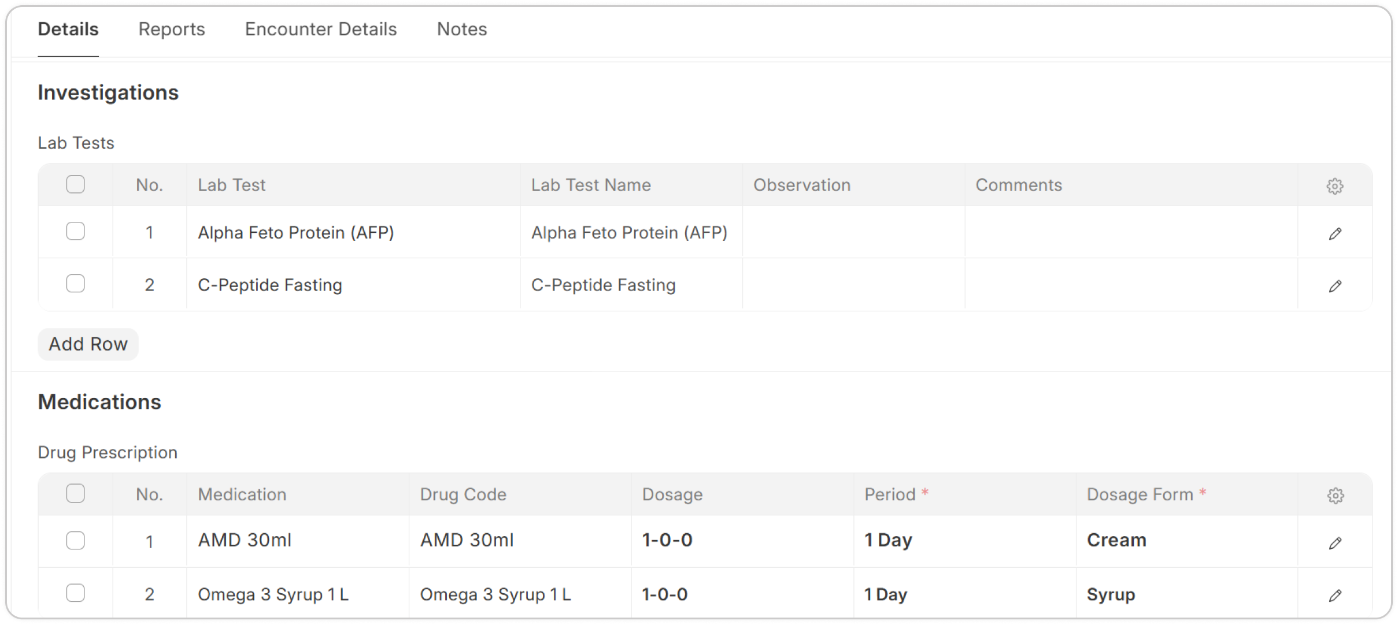Go to the Notes tab
1398x625 pixels.
[x=462, y=29]
